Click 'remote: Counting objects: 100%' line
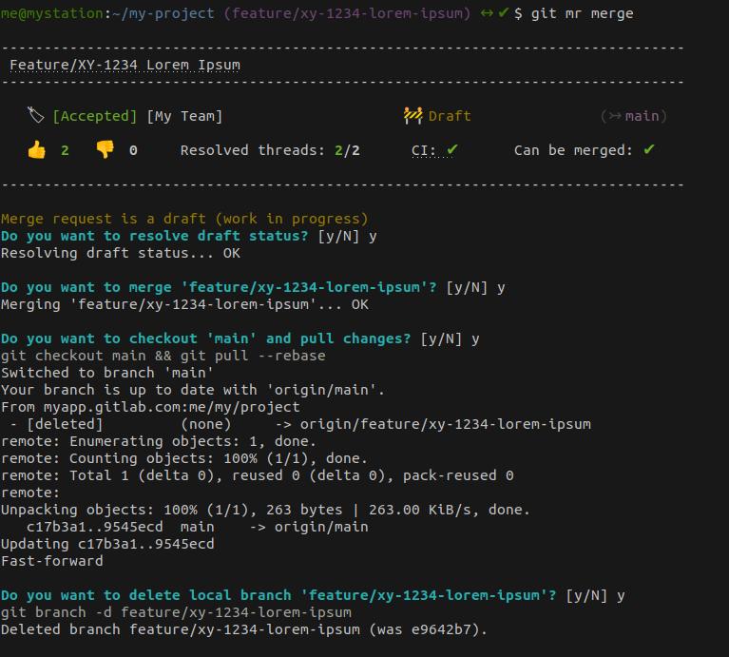 pyautogui.click(x=184, y=458)
